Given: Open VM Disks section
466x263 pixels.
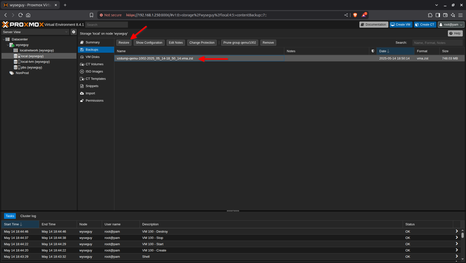Looking at the screenshot, I should coord(96,57).
